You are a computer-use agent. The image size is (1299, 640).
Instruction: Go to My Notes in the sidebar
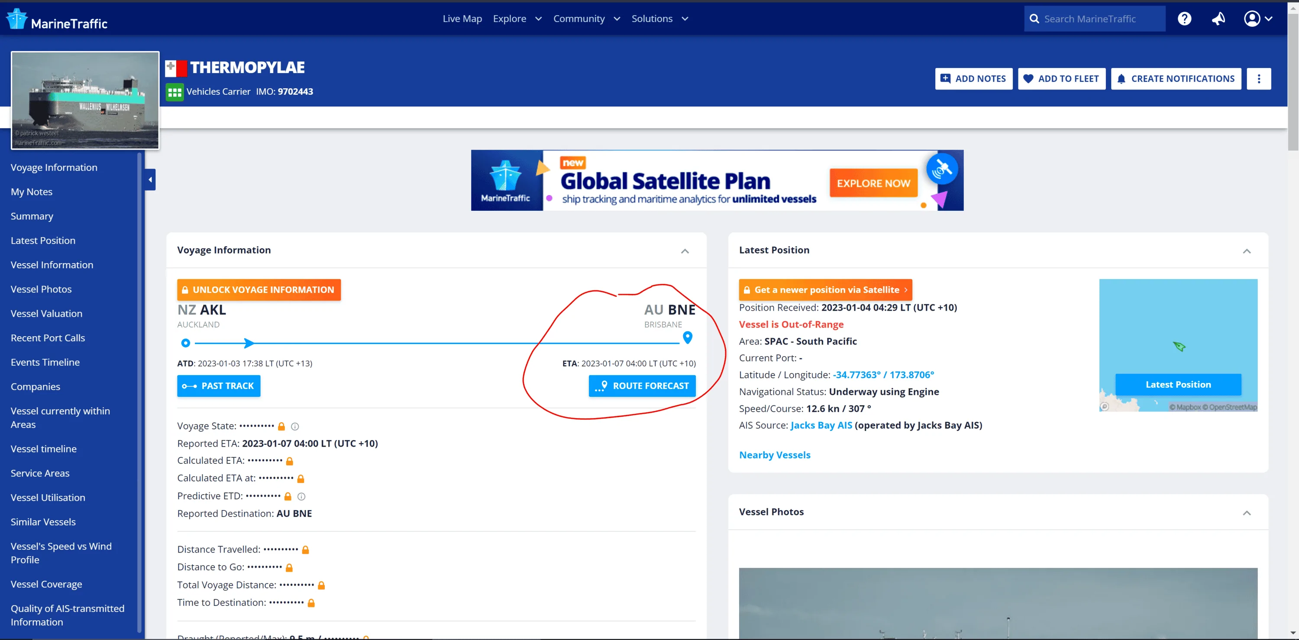(32, 192)
